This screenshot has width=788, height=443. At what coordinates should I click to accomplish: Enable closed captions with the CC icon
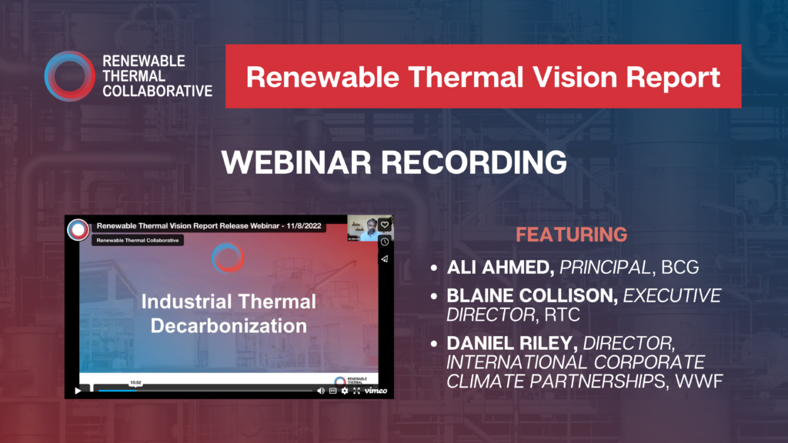point(332,391)
